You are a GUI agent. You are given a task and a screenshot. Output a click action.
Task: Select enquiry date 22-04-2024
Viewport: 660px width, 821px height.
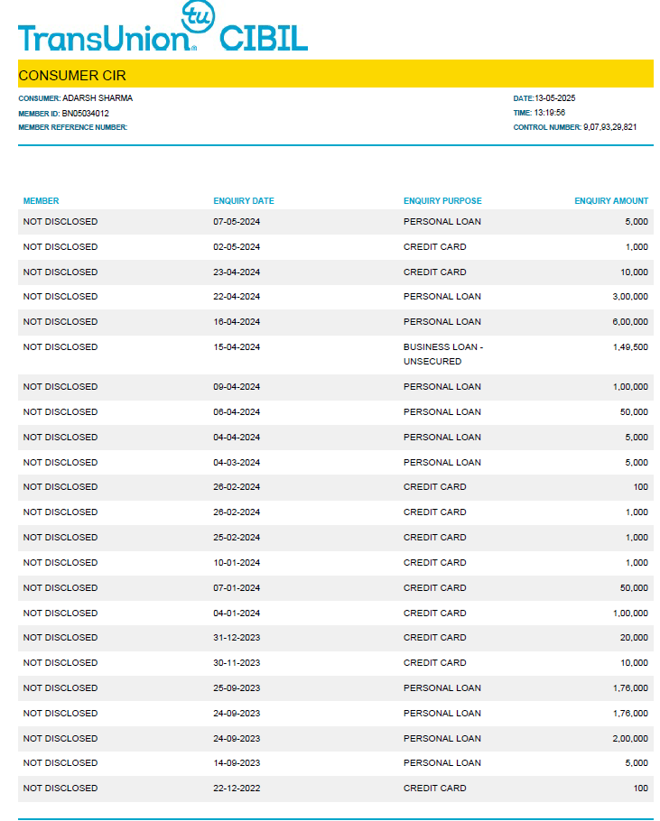pyautogui.click(x=237, y=296)
